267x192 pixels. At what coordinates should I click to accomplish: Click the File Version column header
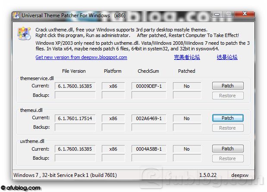click(x=74, y=71)
